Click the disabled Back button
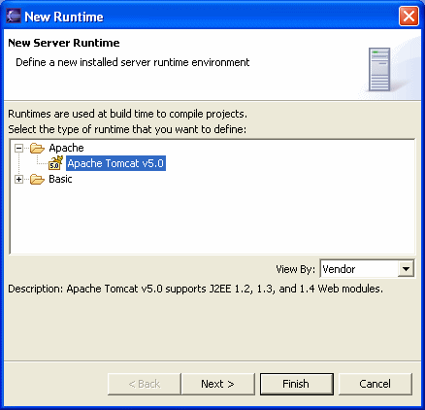Viewport: 425px width, 410px height. pos(145,384)
